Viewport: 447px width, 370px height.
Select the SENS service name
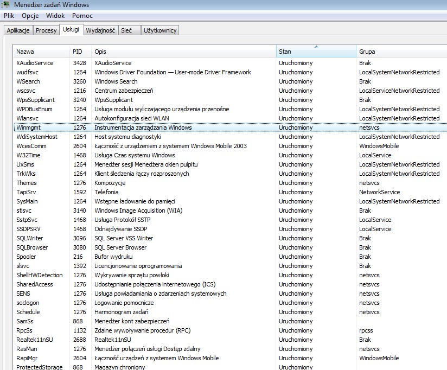[23, 294]
